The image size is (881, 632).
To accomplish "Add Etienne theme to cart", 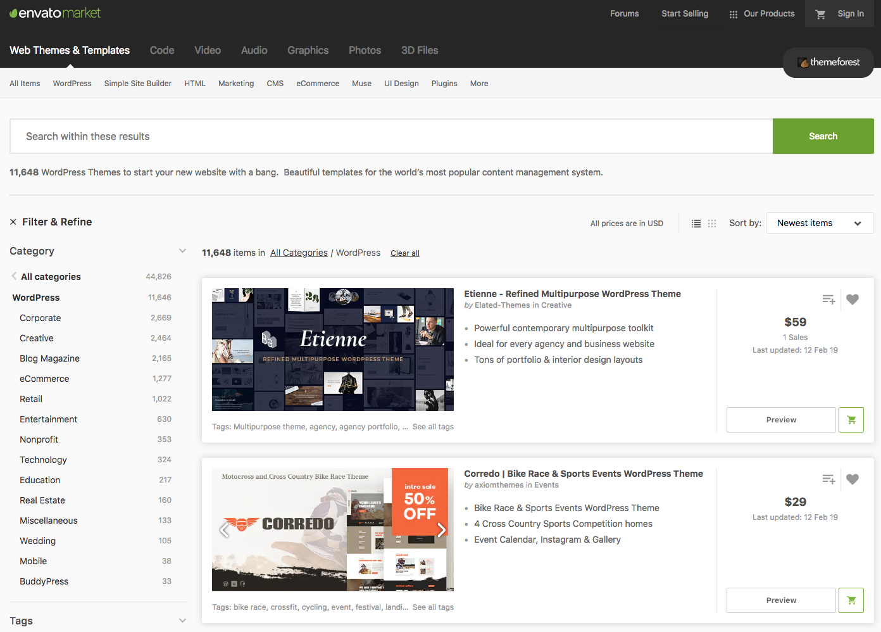I will coord(851,420).
